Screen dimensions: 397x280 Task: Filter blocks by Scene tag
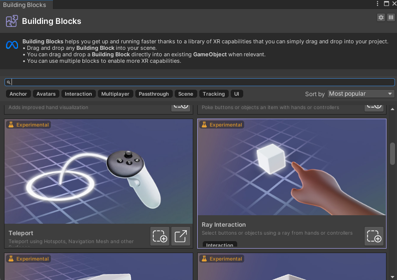coord(186,94)
